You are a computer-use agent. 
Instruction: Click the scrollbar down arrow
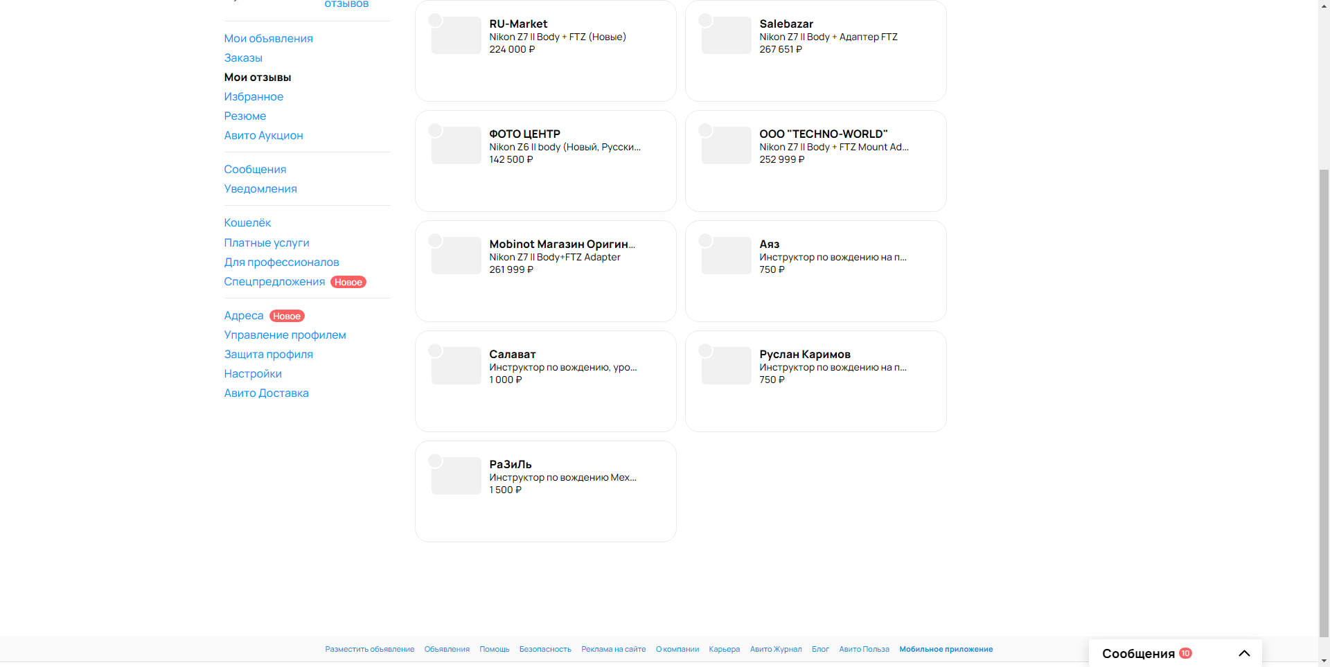pyautogui.click(x=1324, y=661)
